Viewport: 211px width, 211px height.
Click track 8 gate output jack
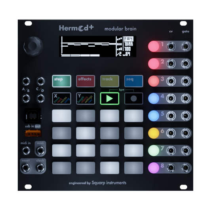[x=186, y=168]
